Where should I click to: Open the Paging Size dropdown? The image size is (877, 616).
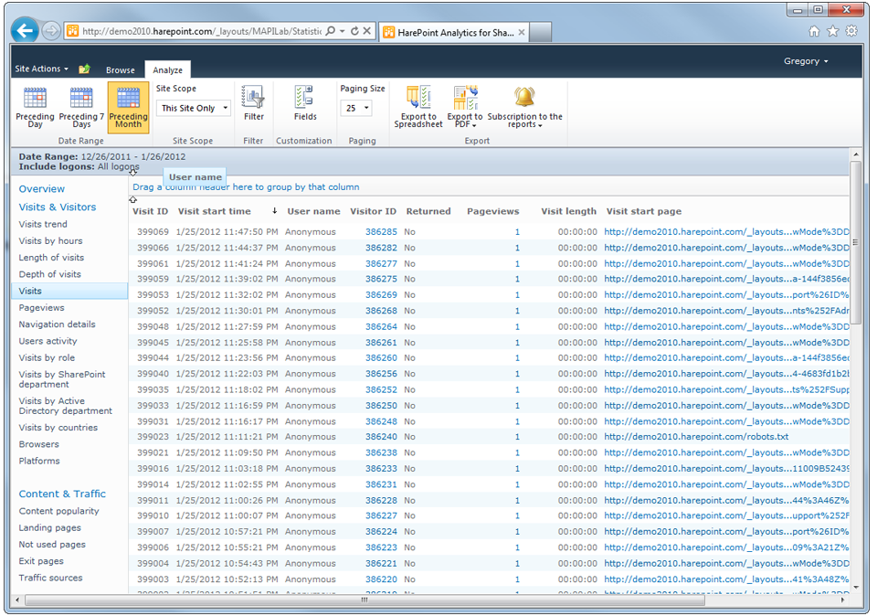point(356,108)
